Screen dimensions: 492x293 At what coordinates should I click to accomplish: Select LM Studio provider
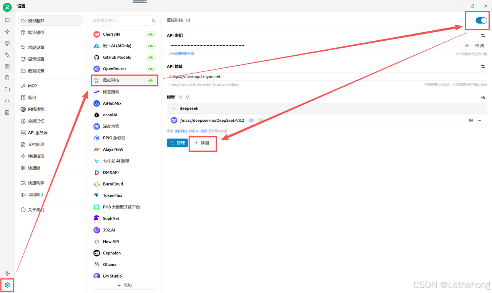click(x=124, y=276)
